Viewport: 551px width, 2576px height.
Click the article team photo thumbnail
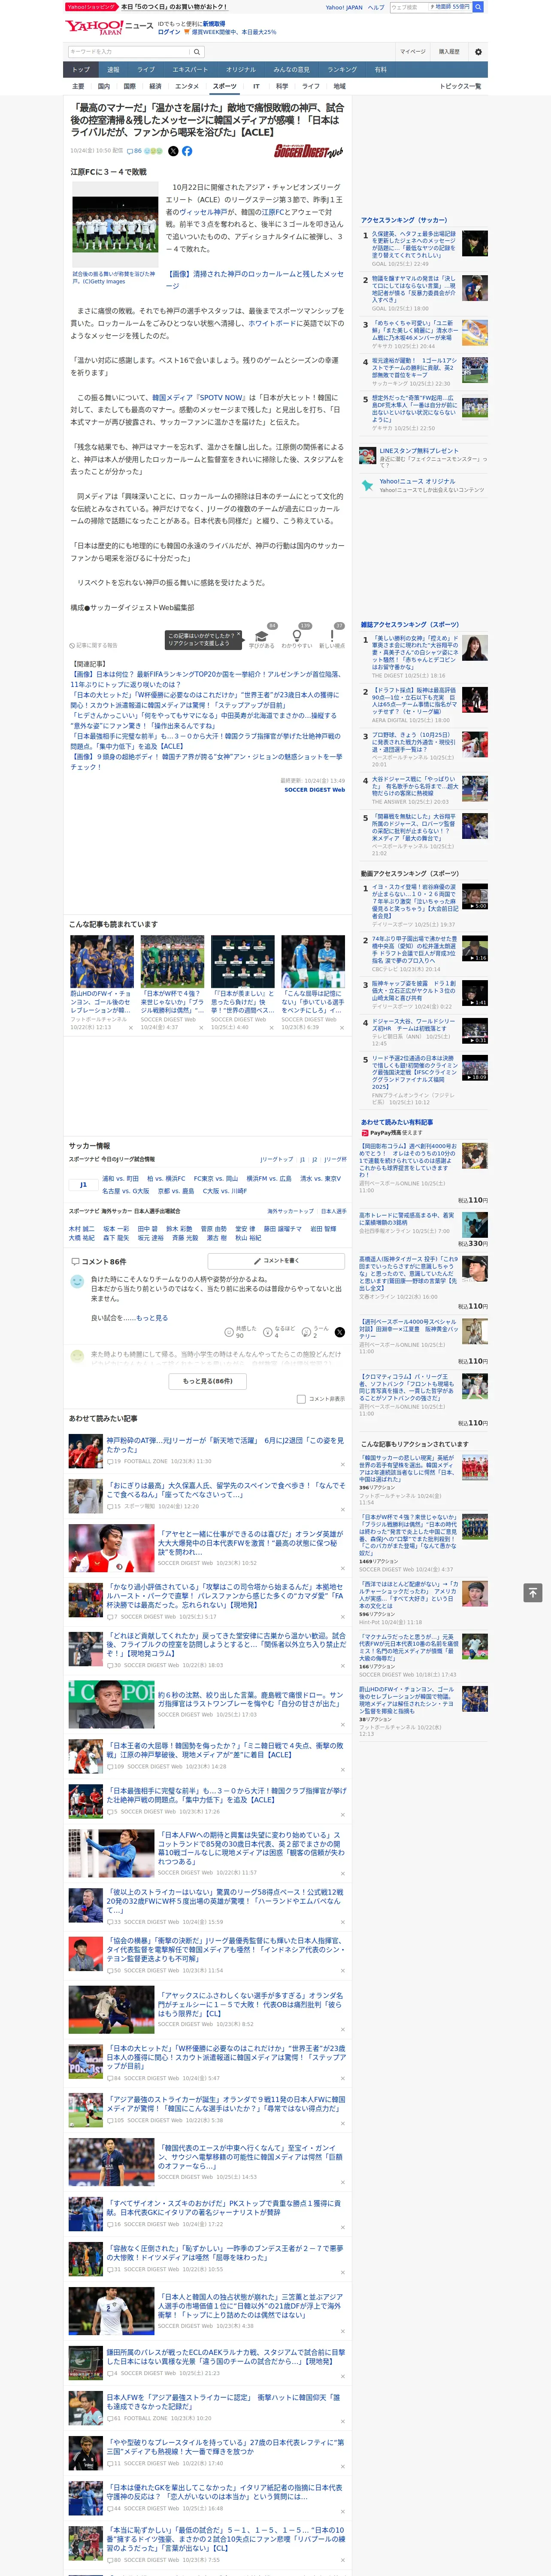pyautogui.click(x=115, y=224)
